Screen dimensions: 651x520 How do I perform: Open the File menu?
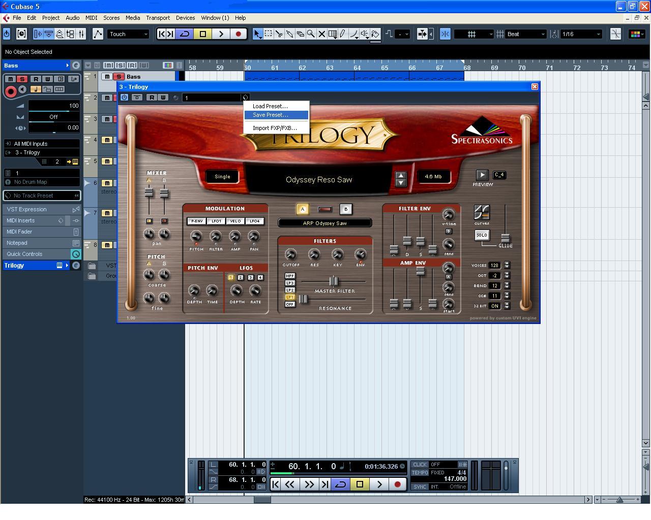click(x=17, y=18)
